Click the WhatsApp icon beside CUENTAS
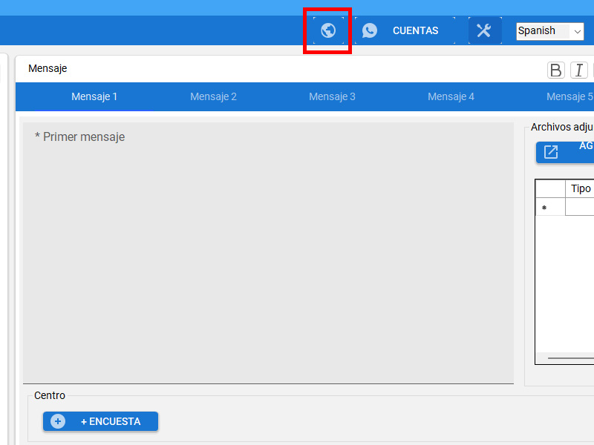The width and height of the screenshot is (594, 445). tap(370, 30)
